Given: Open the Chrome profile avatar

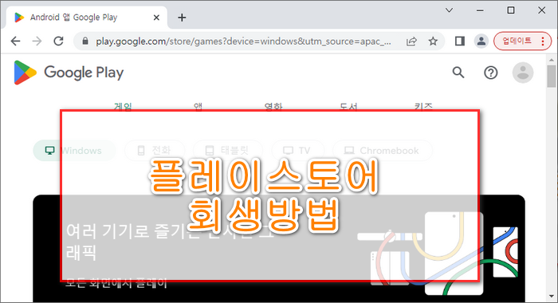Looking at the screenshot, I should (481, 41).
